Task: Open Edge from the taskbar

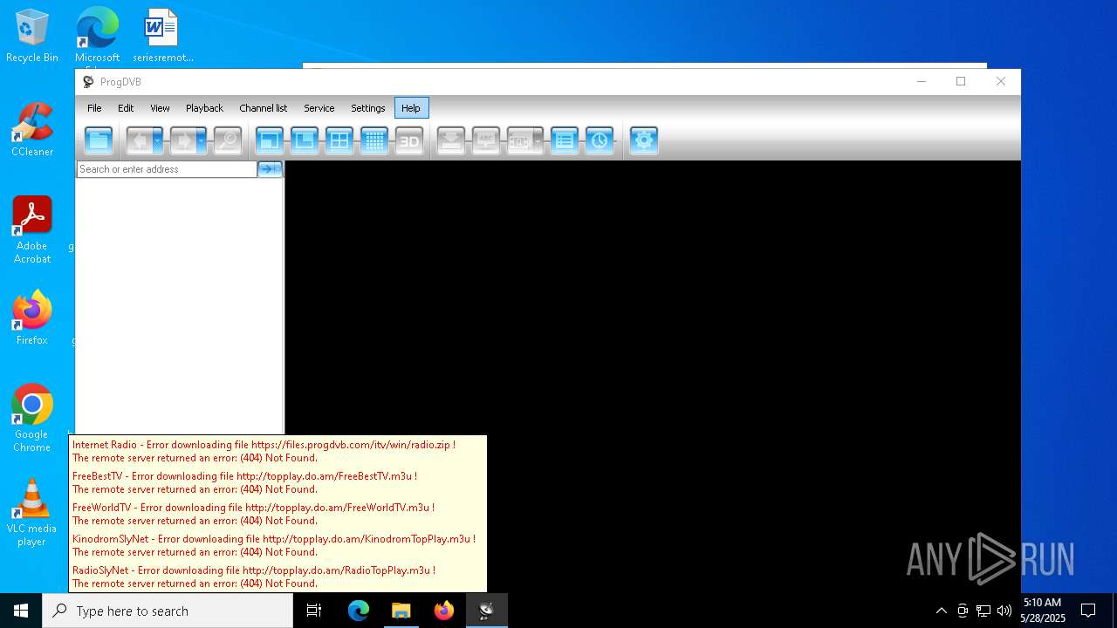Action: (x=359, y=611)
